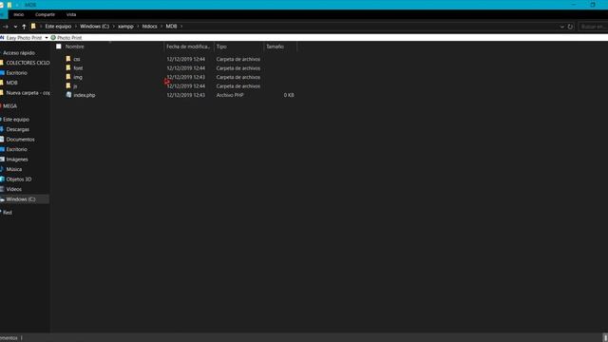Select the index.php file icon
This screenshot has width=608, height=342.
pyautogui.click(x=68, y=95)
